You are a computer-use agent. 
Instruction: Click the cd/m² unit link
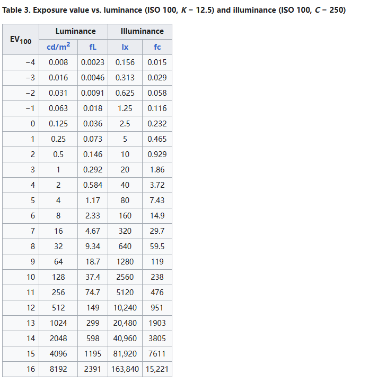point(58,47)
